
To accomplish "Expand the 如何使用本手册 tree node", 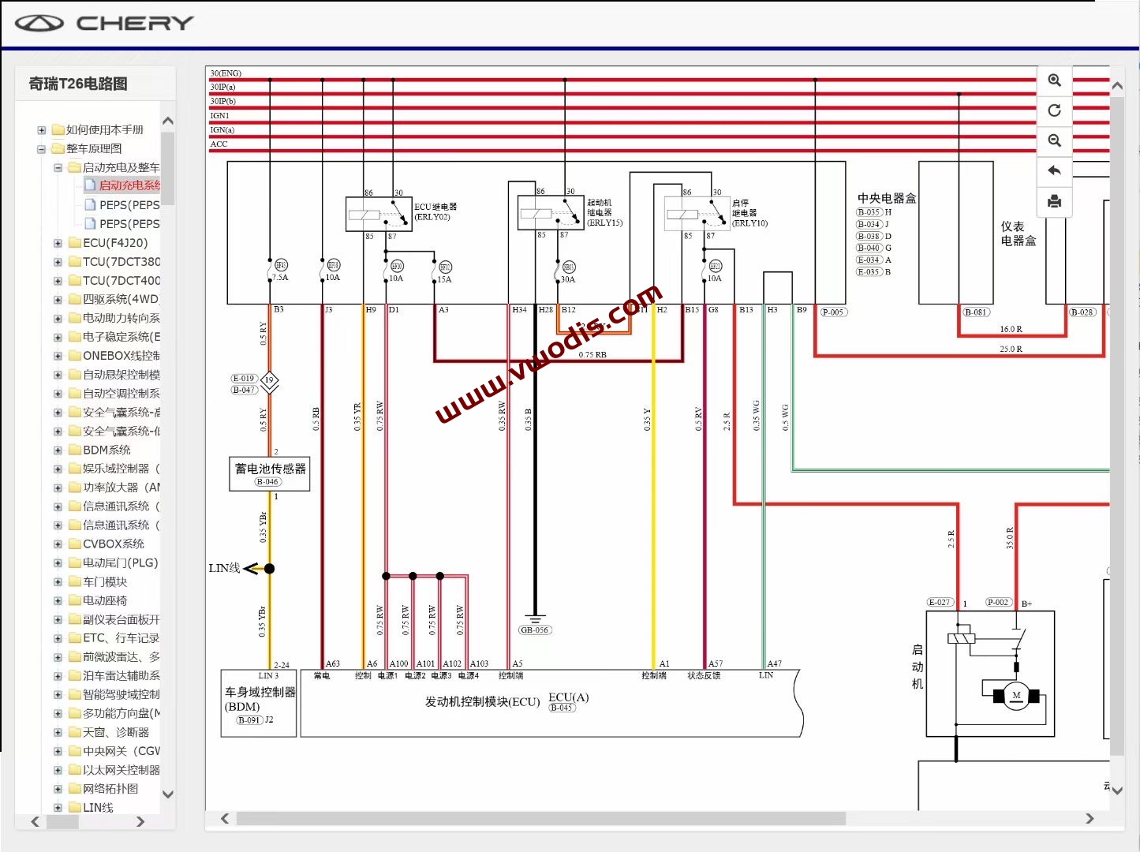I will click(x=42, y=130).
